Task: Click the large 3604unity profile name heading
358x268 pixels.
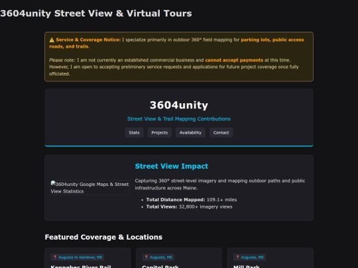Action: [179, 105]
